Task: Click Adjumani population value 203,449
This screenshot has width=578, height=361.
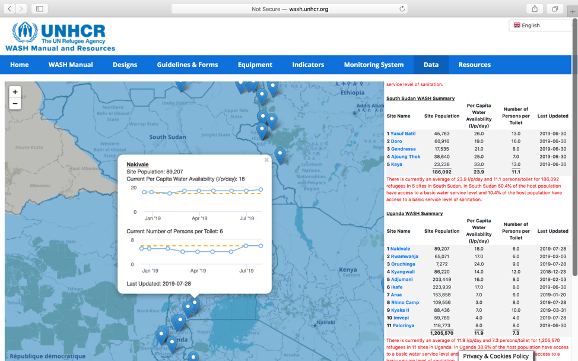Action: 442,280
